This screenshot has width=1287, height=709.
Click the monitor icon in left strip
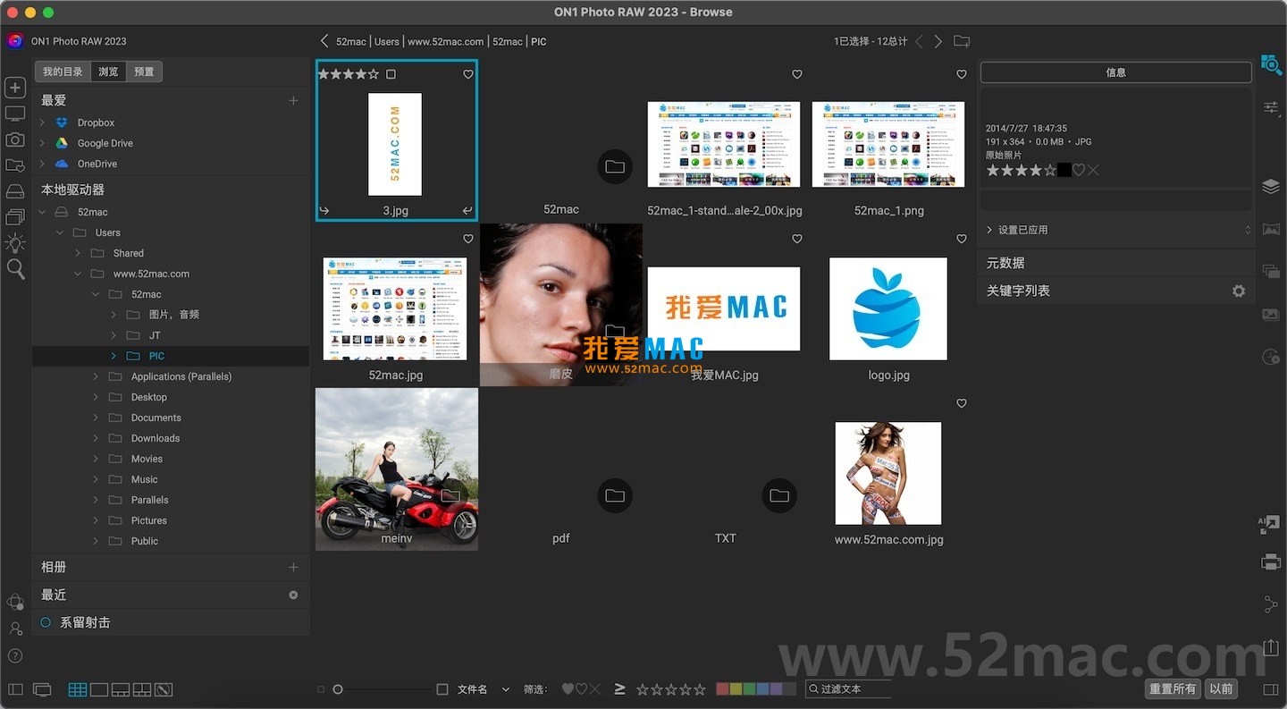15,114
